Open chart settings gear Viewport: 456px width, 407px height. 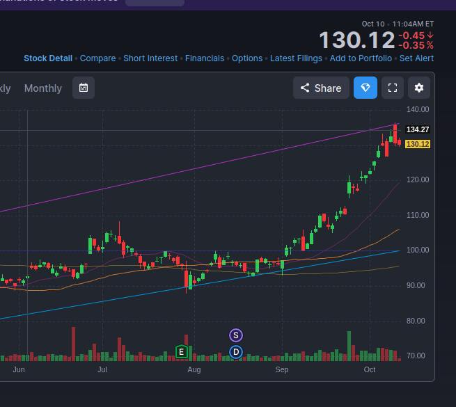pyautogui.click(x=419, y=88)
